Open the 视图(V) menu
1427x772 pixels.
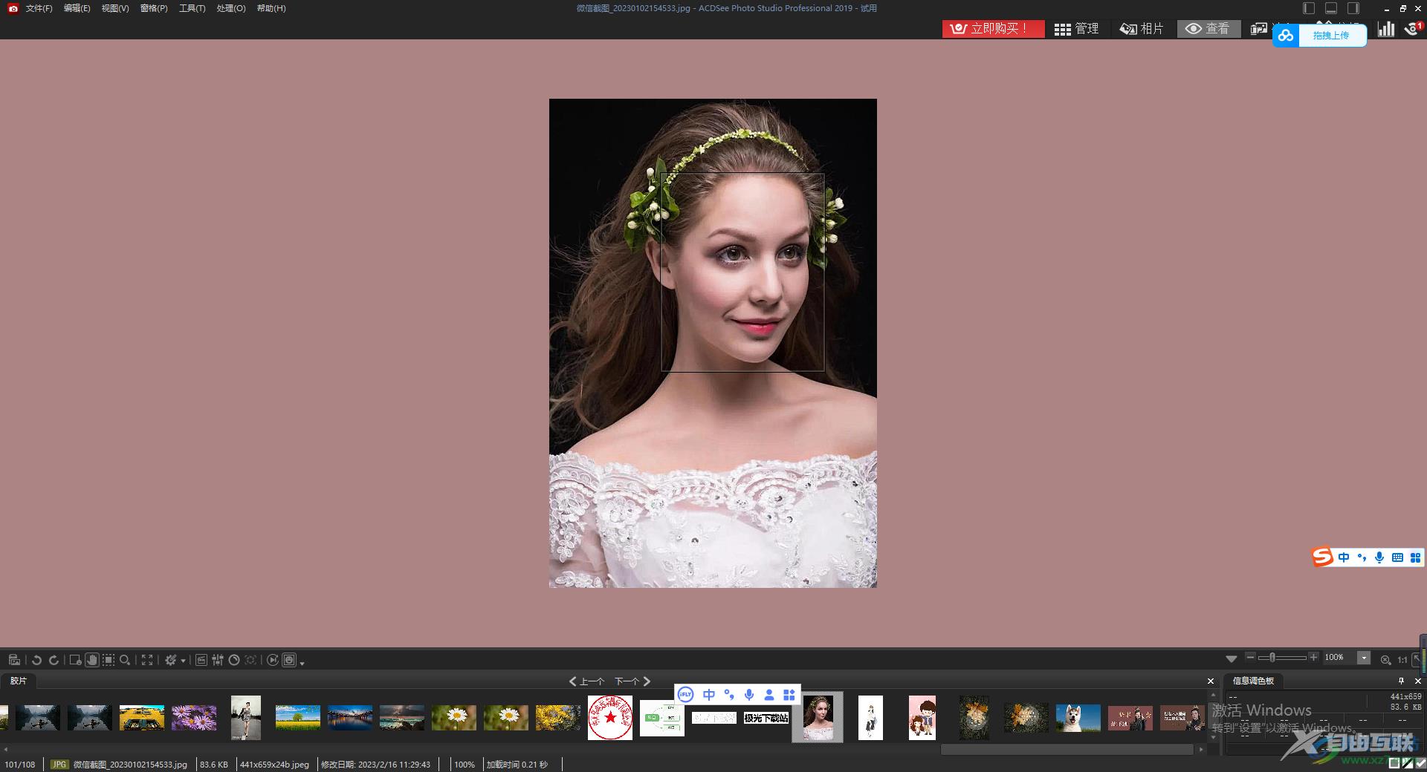(x=115, y=8)
